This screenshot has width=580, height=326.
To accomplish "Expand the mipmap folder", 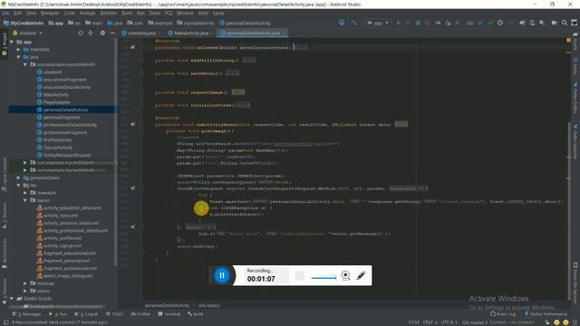I will [25, 283].
